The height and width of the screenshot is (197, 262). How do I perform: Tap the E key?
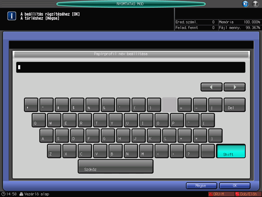[69, 120]
